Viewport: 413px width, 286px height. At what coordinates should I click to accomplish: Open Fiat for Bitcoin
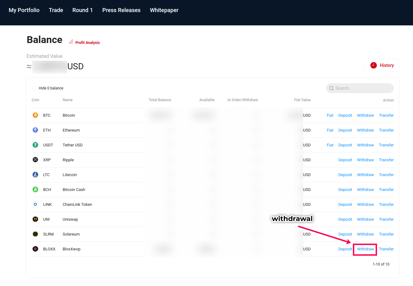pyautogui.click(x=330, y=115)
